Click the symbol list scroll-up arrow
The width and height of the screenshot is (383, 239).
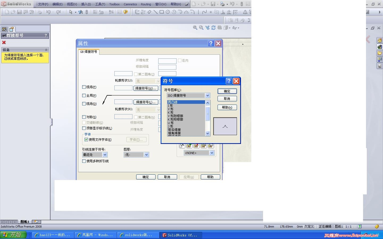point(208,103)
